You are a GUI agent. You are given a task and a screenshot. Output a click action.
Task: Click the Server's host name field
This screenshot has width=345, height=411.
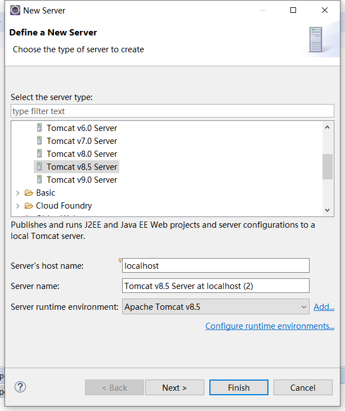tap(216, 265)
